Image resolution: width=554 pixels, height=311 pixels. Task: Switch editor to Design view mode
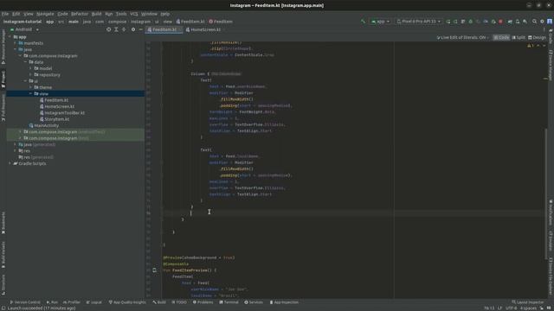point(537,37)
